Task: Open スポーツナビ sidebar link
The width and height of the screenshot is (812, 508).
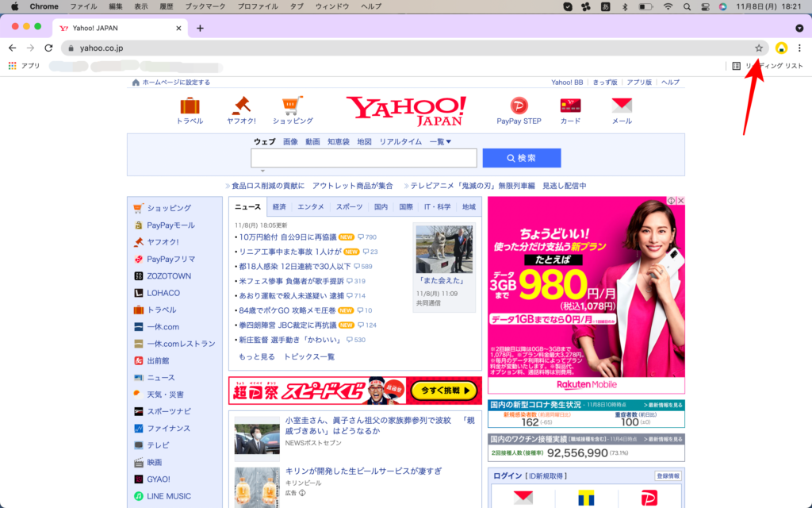Action: click(169, 411)
